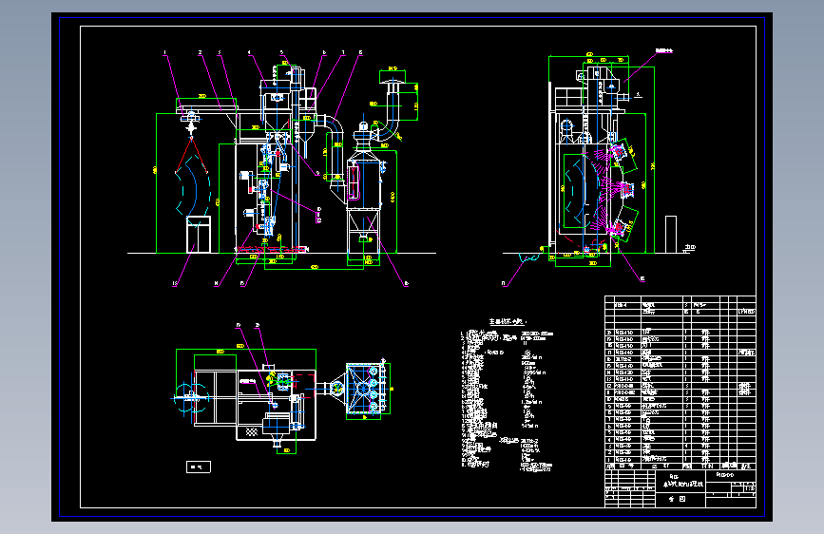824x534 pixels.
Task: Click the small boxed label below the plan view
Action: pos(199,467)
